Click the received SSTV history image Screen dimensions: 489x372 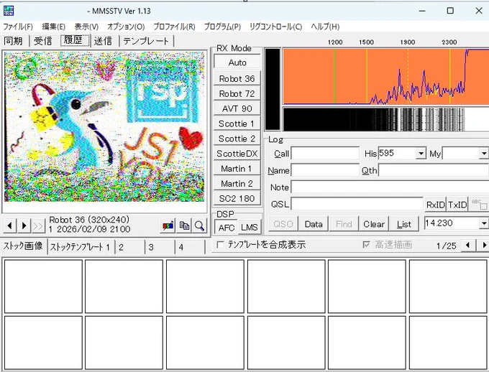pos(104,126)
